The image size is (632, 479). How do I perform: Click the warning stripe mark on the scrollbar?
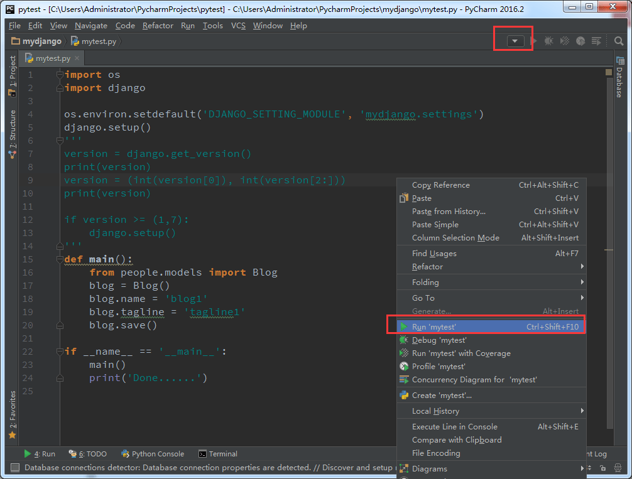pyautogui.click(x=609, y=250)
